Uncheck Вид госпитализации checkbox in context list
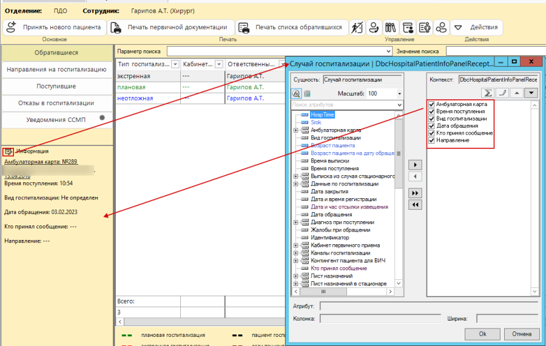The image size is (546, 346). click(431, 119)
